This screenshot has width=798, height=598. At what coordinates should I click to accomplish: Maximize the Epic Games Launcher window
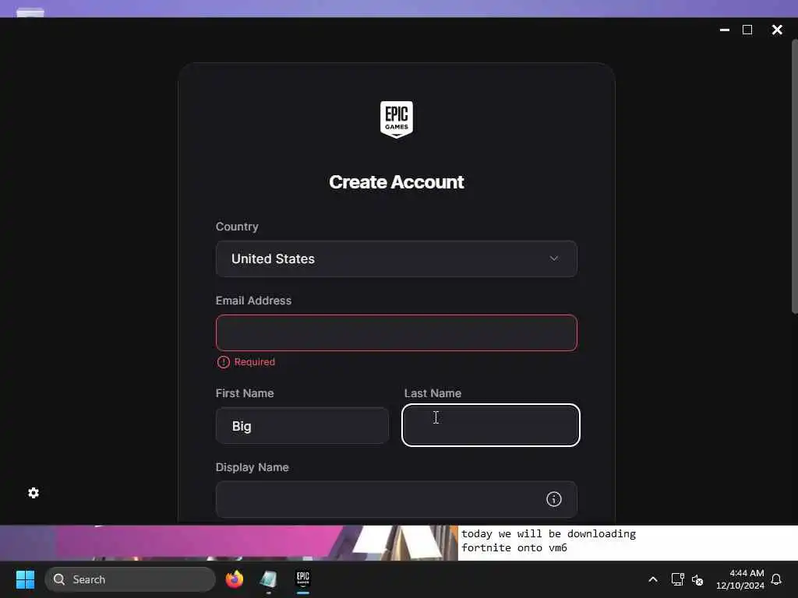click(747, 30)
